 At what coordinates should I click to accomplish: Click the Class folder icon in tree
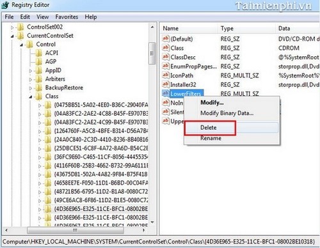pos(39,97)
